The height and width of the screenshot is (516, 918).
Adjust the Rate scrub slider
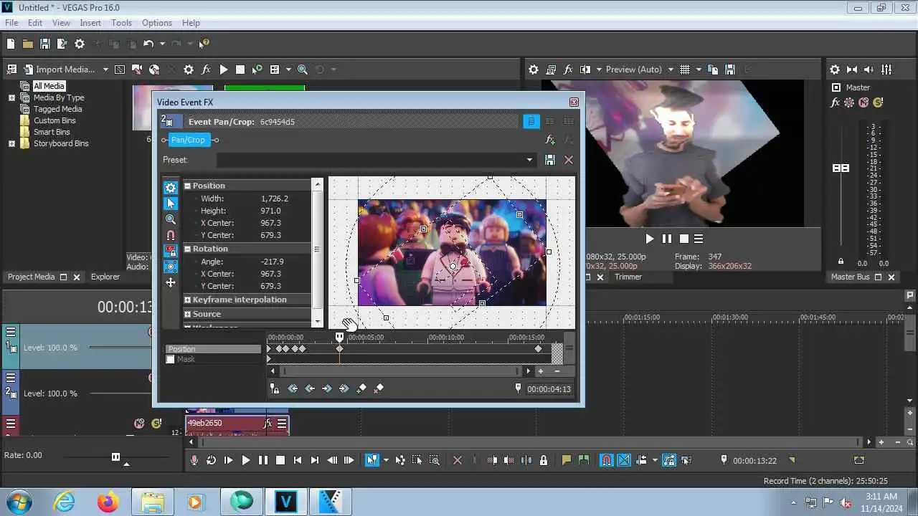click(x=115, y=457)
